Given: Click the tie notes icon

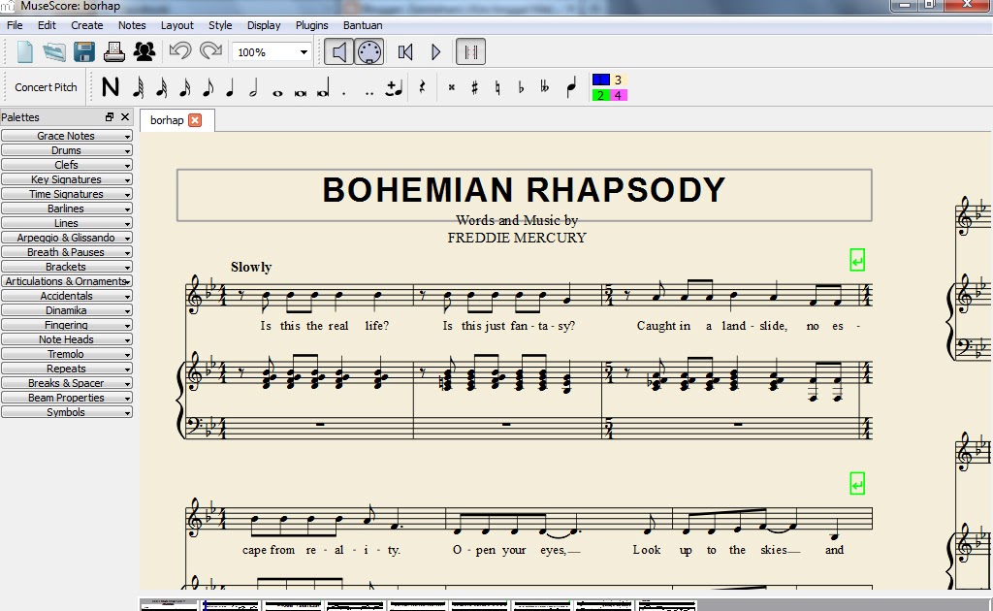Looking at the screenshot, I should pyautogui.click(x=395, y=87).
